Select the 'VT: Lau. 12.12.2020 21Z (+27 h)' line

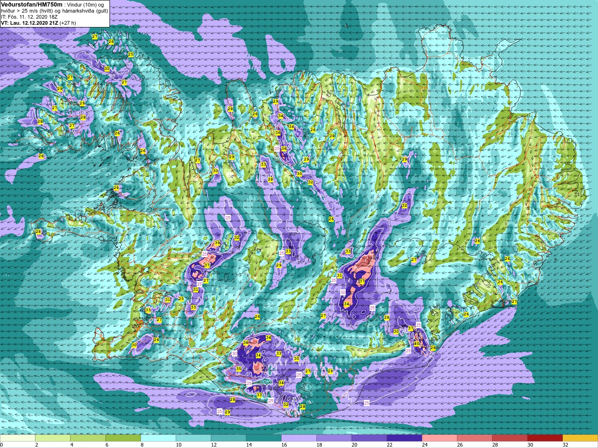[38, 22]
